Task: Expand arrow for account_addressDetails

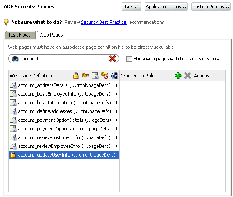Action: [116, 85]
